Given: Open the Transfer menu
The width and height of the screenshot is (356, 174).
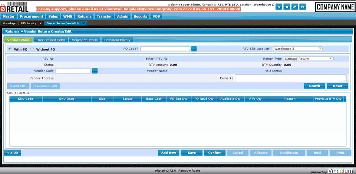Looking at the screenshot, I should pos(104,17).
